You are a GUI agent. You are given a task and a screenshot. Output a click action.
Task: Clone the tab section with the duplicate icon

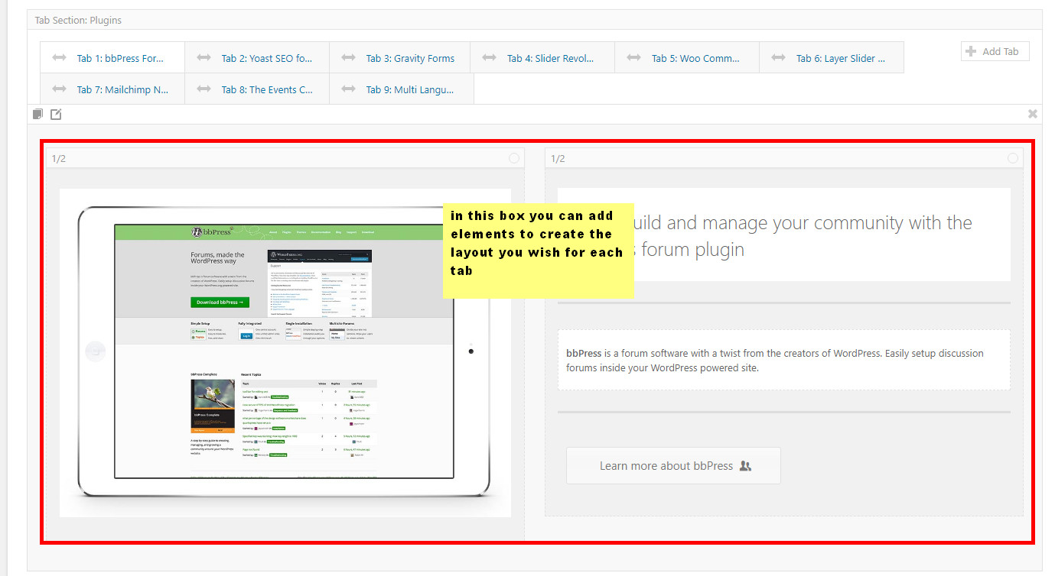37,114
